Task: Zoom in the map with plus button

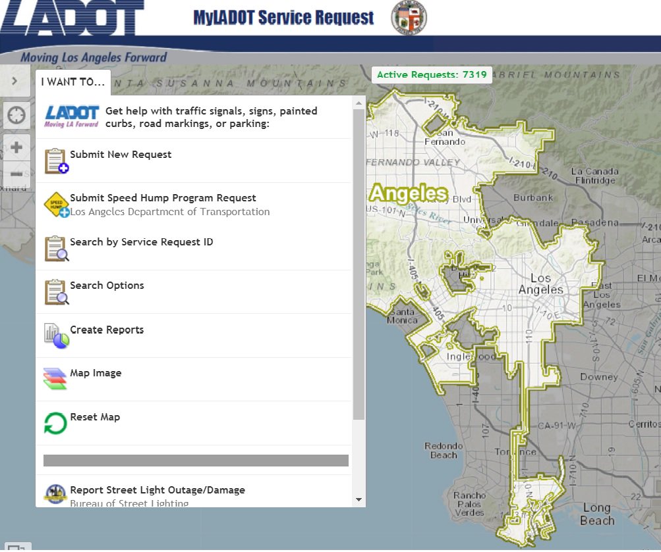Action: (16, 147)
